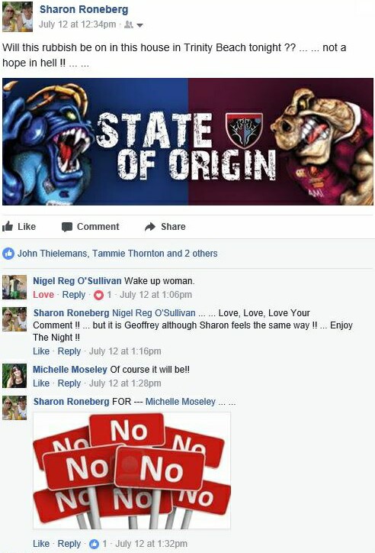Viewport: 375px width, 553px height.
Task: Reply to Nigel Reg O'Sullivan's comment
Action: click(x=74, y=295)
